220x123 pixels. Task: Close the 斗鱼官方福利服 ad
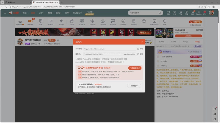(202, 30)
